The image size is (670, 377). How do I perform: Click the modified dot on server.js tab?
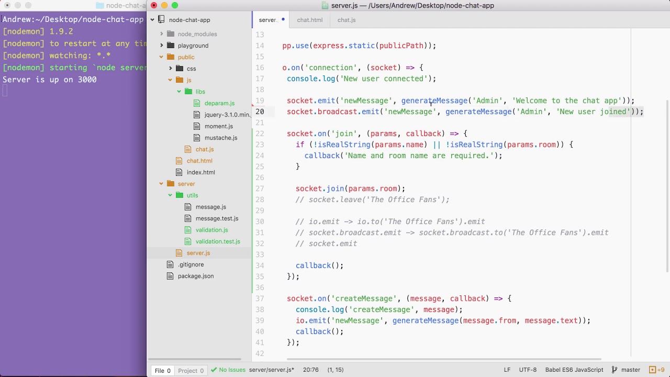(x=283, y=20)
